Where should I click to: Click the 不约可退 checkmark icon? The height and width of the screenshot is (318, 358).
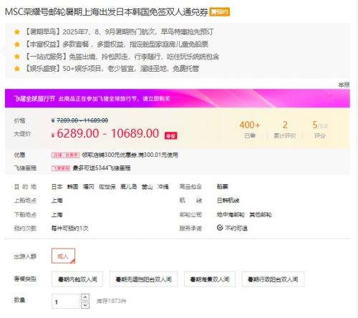pyautogui.click(x=220, y=228)
